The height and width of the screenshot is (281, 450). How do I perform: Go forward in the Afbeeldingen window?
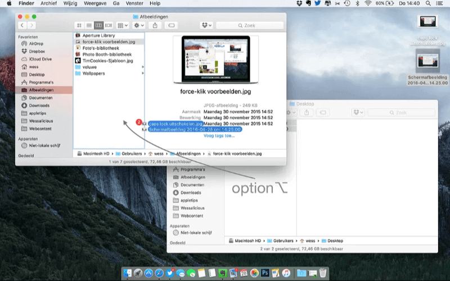(31, 25)
